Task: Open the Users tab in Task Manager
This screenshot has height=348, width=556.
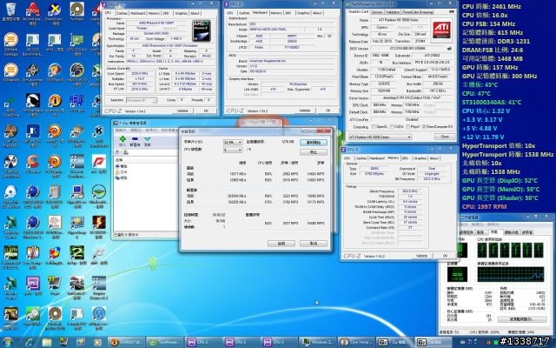Action: coord(527,232)
